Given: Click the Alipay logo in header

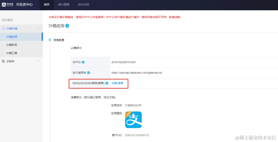Looking at the screenshot, I should 8,5.
